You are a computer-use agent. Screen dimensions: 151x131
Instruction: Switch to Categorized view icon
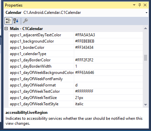[8, 21]
